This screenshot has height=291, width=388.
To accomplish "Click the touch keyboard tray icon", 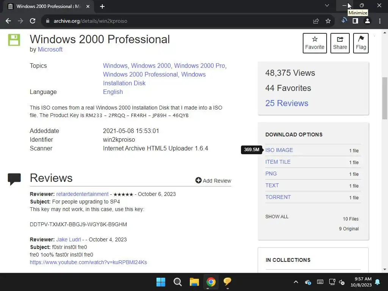I will (x=320, y=282).
